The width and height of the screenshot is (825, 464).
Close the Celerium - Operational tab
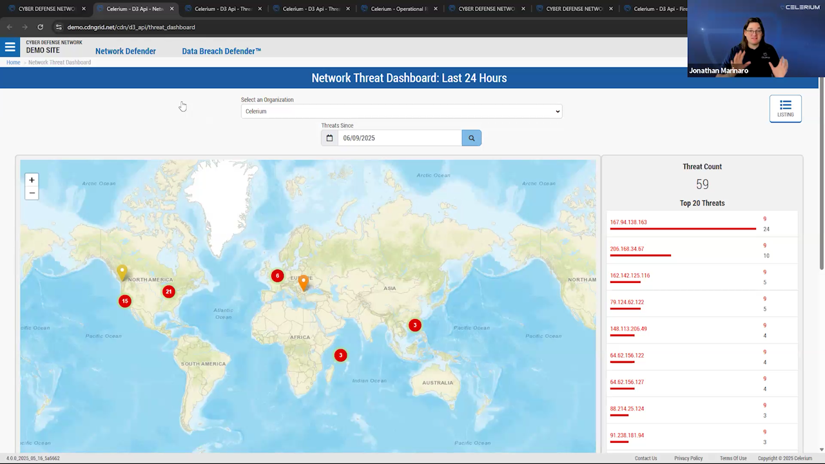coord(435,9)
